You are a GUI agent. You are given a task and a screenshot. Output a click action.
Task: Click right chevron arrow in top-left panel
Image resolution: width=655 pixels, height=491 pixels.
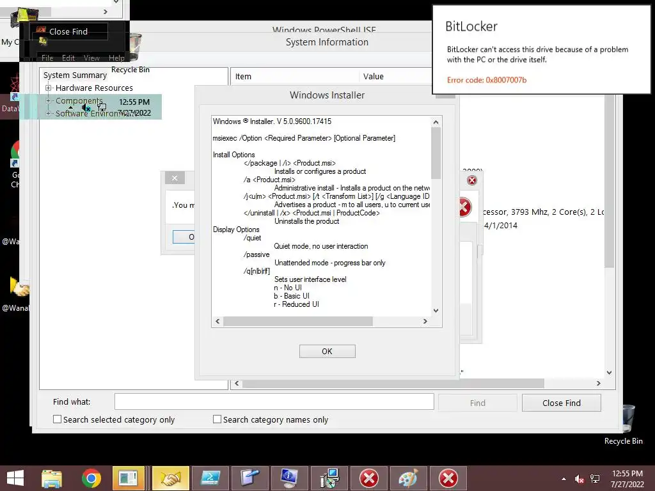106,12
